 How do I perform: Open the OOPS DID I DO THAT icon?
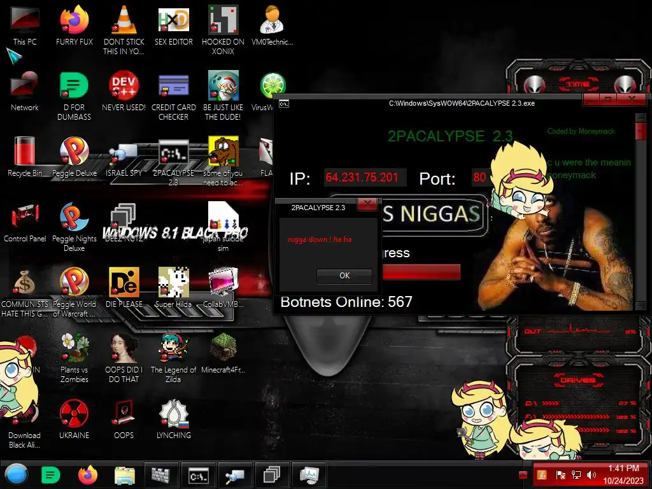(124, 358)
